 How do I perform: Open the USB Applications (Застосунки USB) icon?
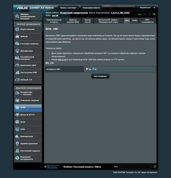click(x=17, y=72)
